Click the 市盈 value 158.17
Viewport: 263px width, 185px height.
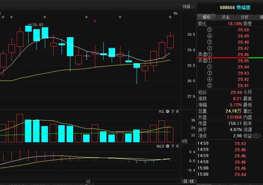point(235,124)
